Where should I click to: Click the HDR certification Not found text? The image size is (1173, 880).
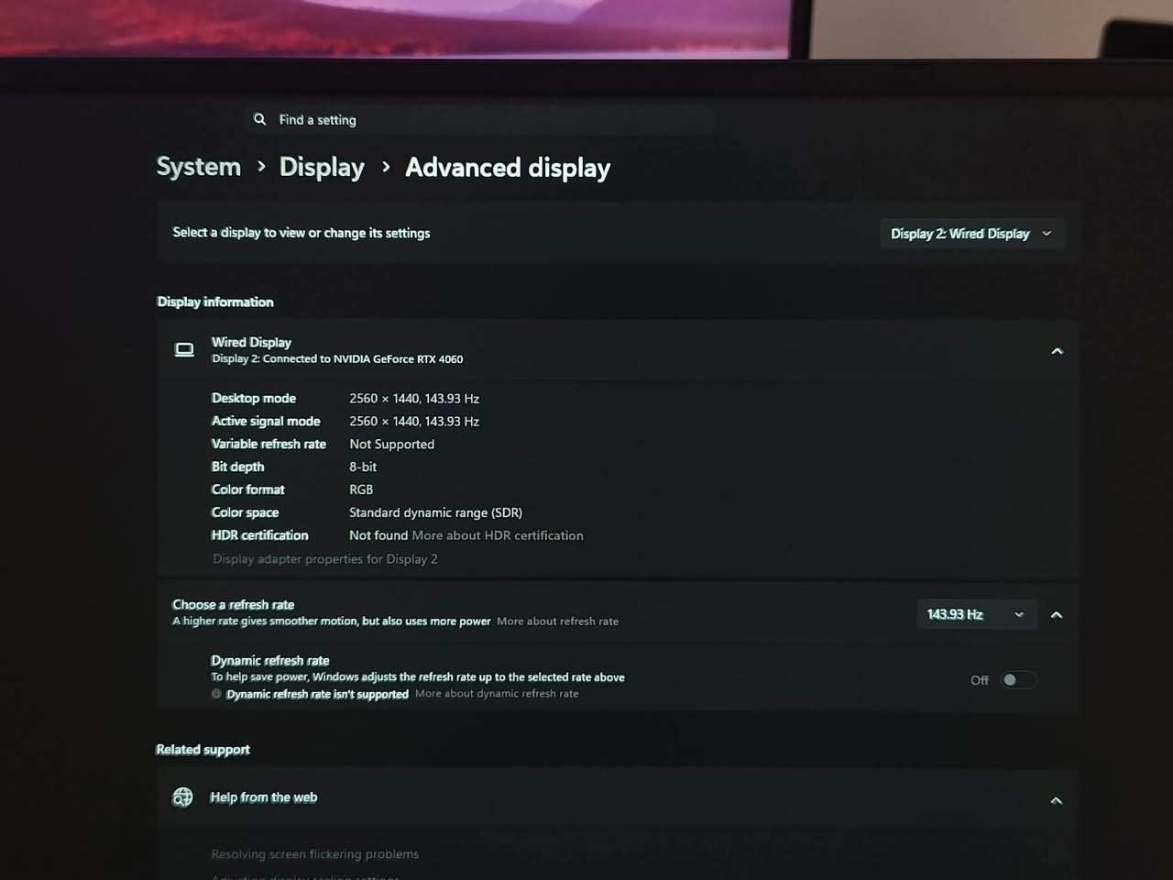pyautogui.click(x=378, y=535)
